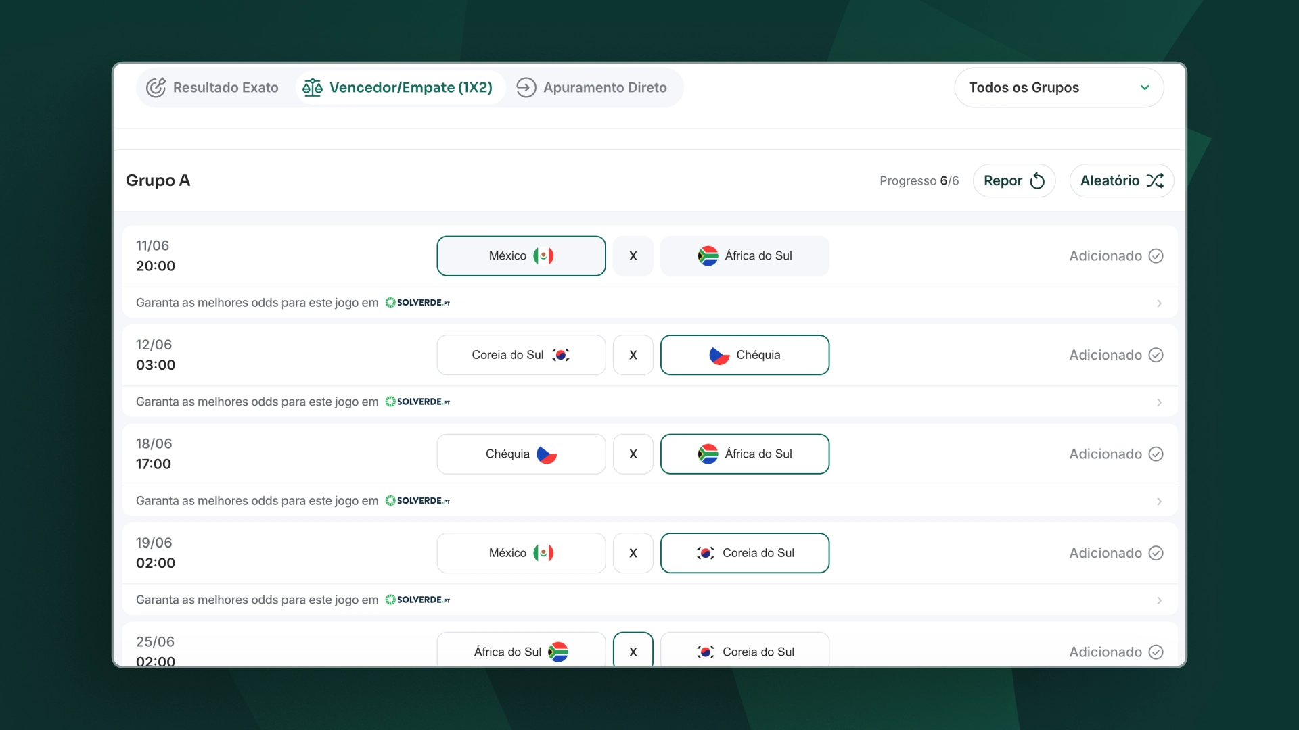Select México as winner in 11/06 match

(521, 256)
